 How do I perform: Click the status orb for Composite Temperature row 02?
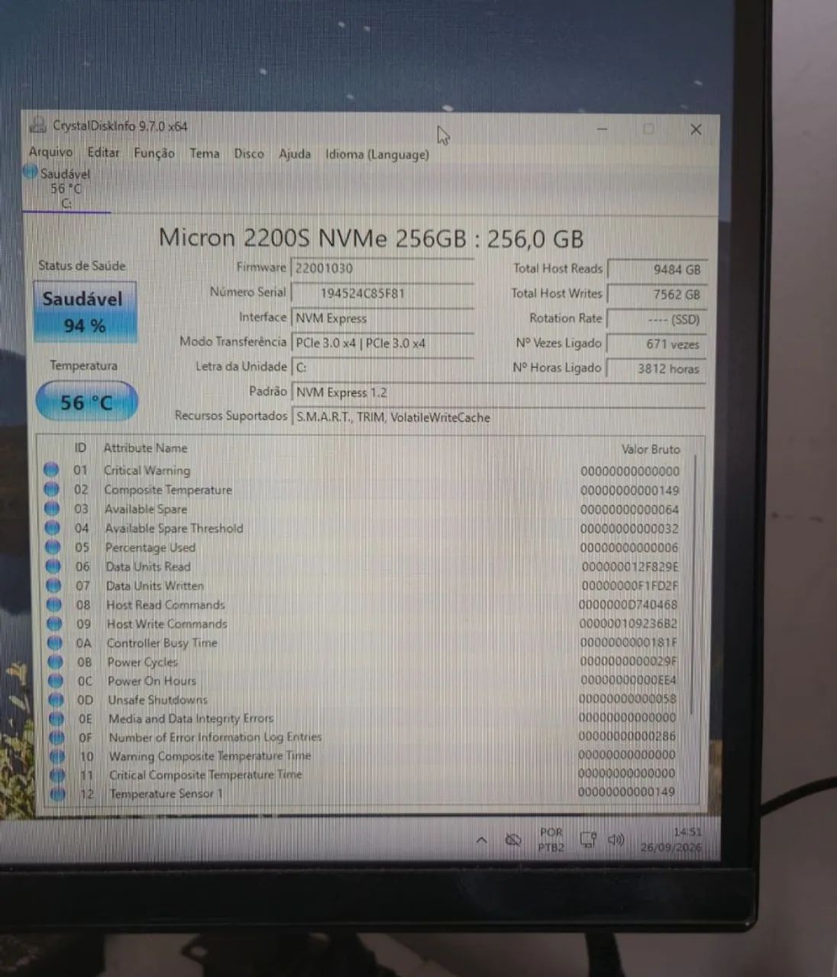tap(51, 489)
